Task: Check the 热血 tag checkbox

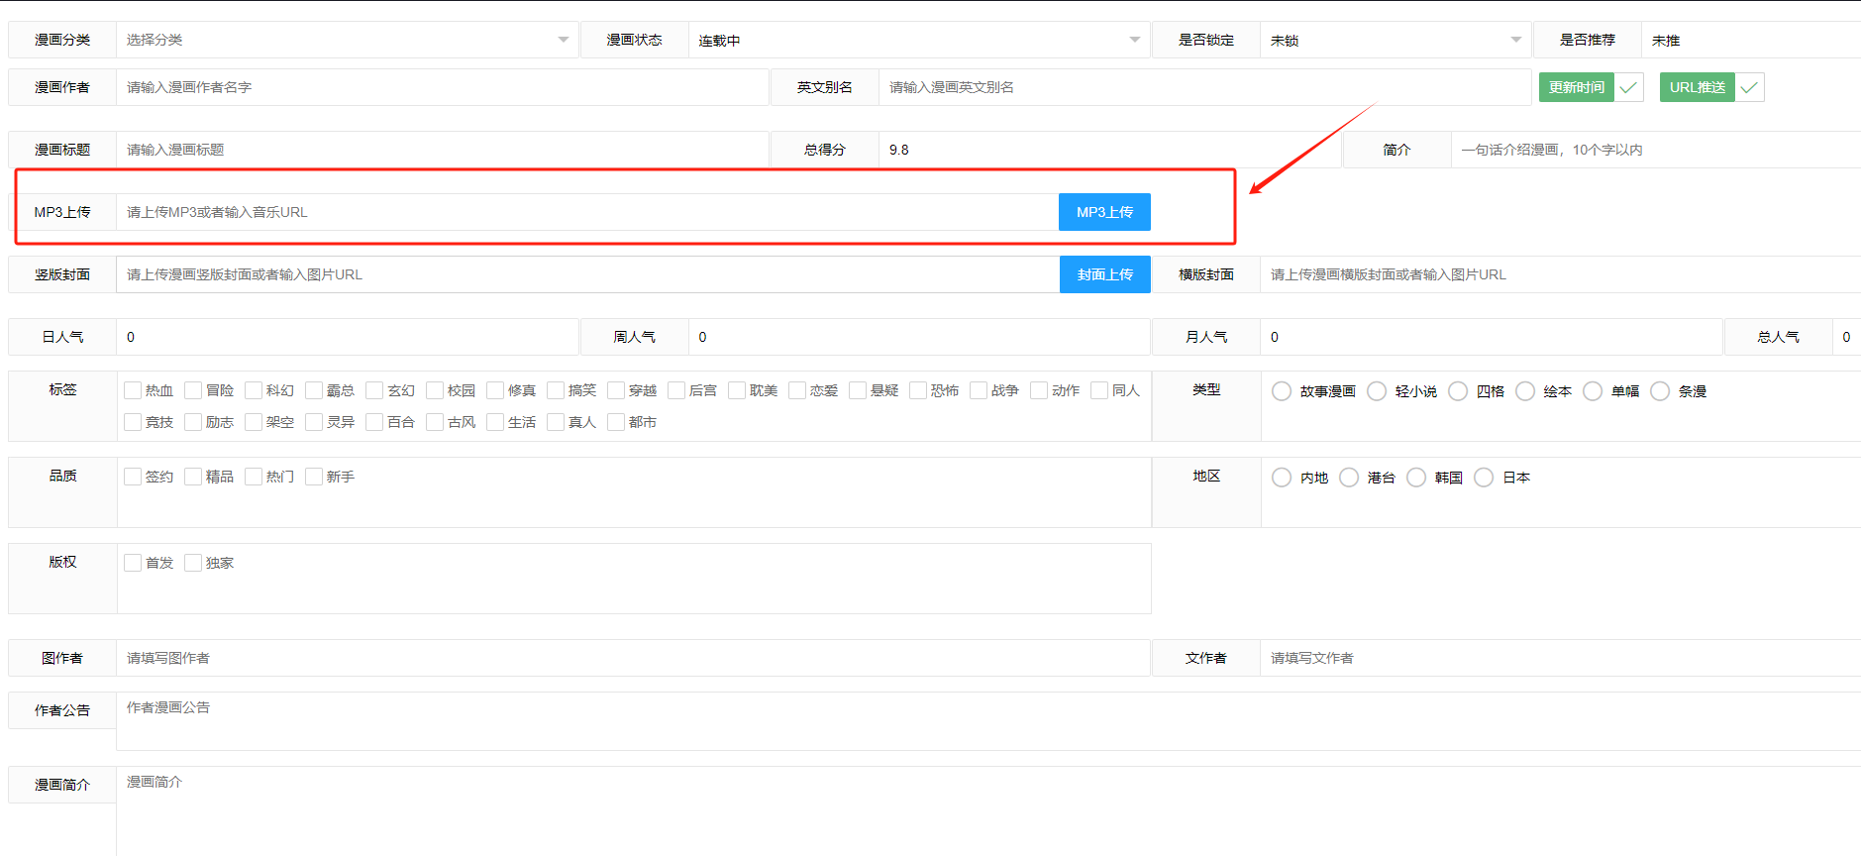Action: [133, 390]
